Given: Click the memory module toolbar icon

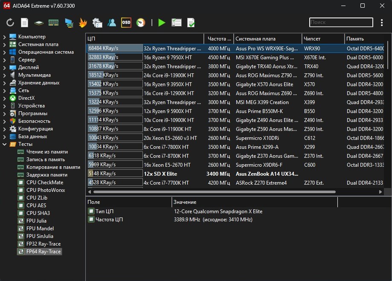Looking at the screenshot, I should pyautogui.click(x=53, y=23).
